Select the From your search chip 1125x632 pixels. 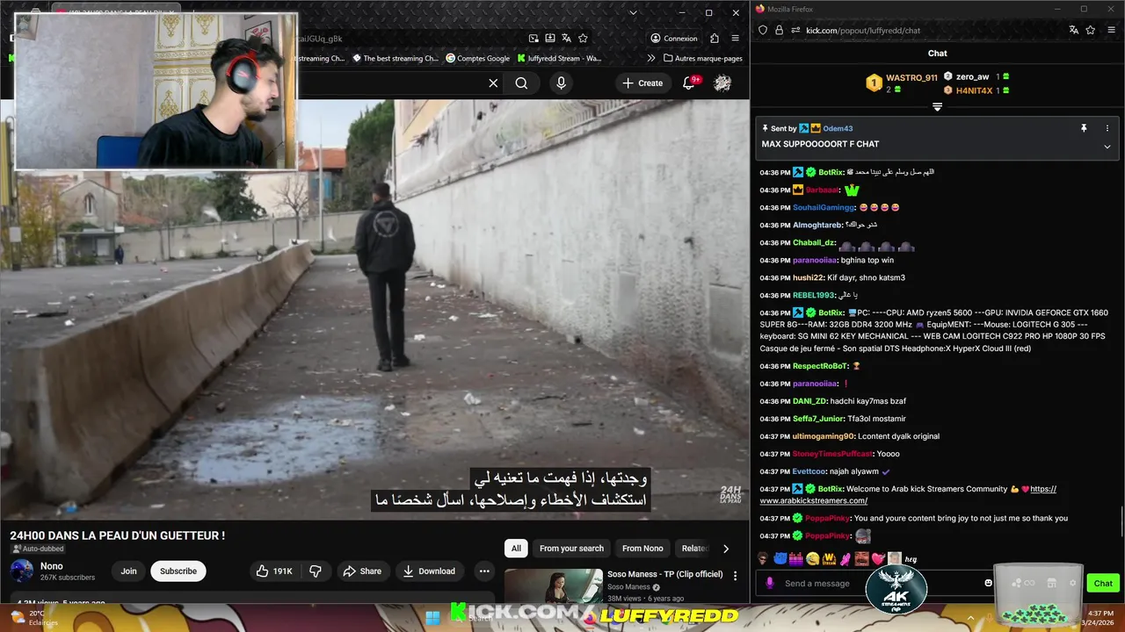coord(571,549)
